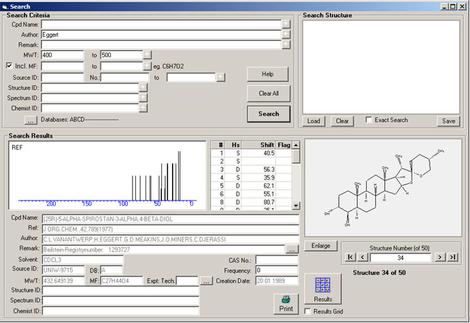Viewport: 470px width, 323px height.
Task: Jump to the last structure
Action: tap(452, 257)
